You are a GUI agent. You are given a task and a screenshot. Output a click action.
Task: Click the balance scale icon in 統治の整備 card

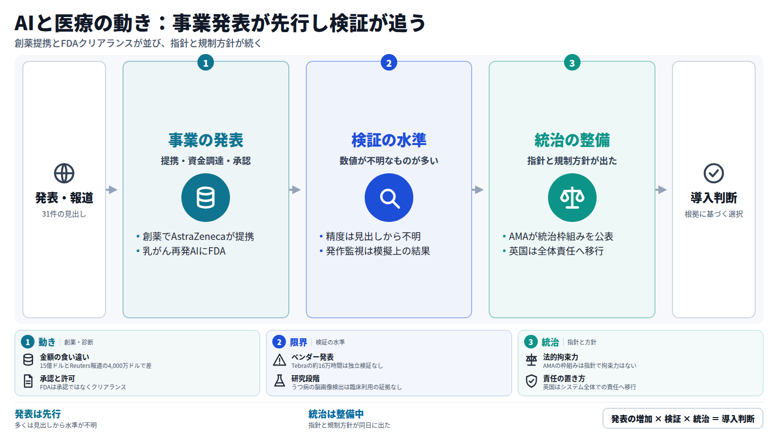point(572,198)
